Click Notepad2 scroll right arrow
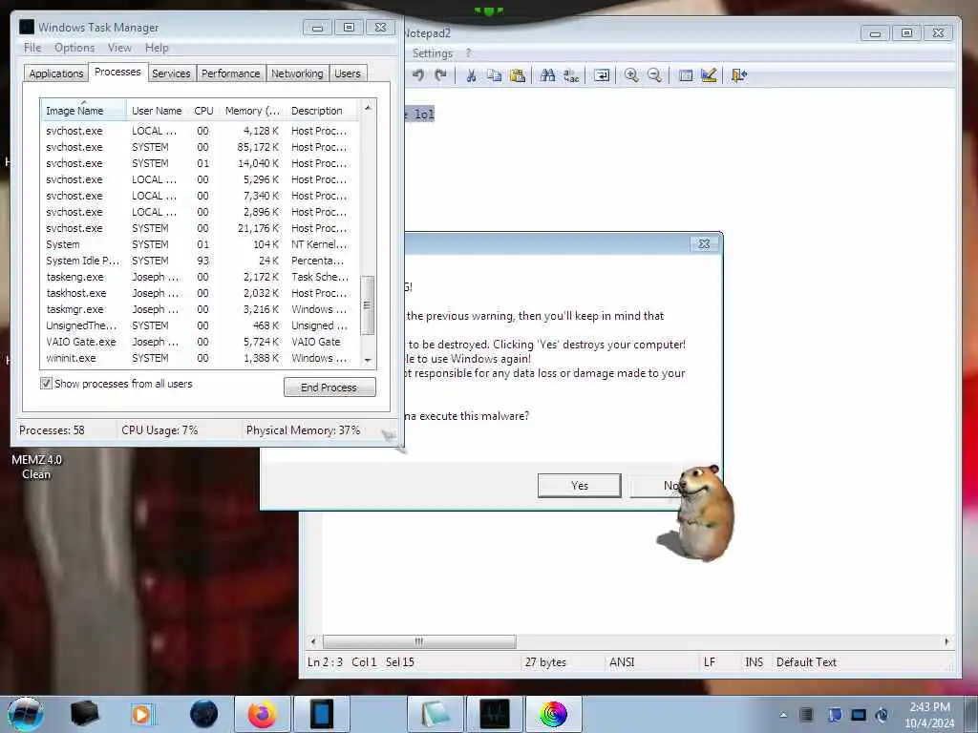 [x=946, y=641]
